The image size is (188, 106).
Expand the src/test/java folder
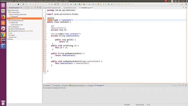[x=8, y=27]
